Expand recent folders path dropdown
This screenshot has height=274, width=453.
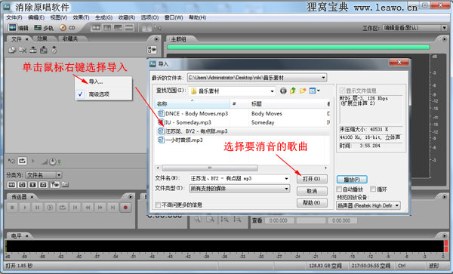[x=323, y=78]
